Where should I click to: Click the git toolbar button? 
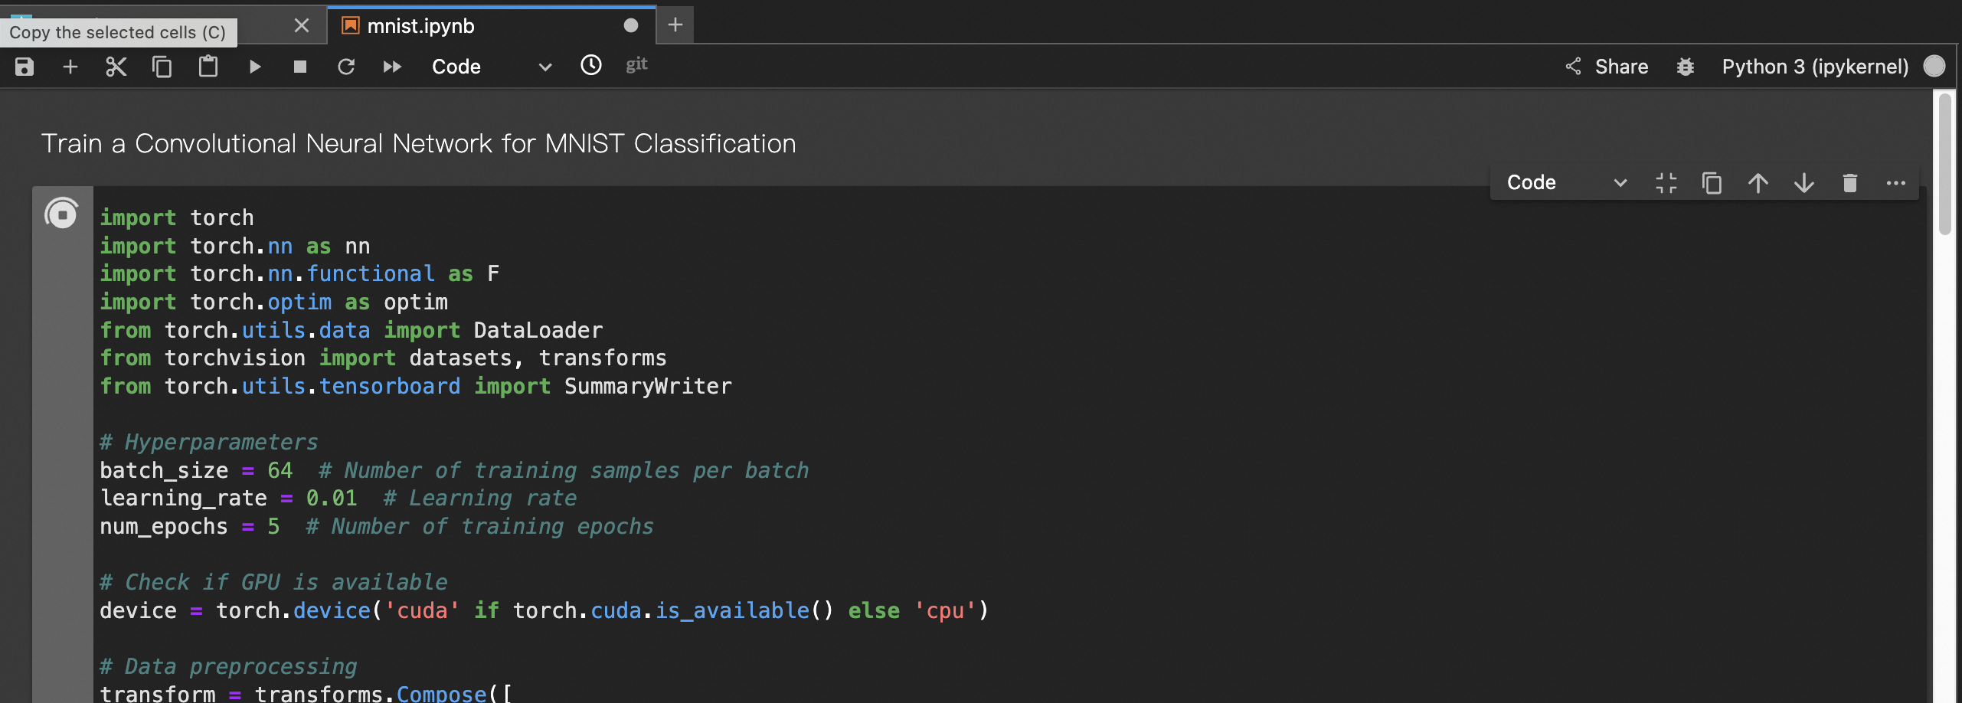click(636, 65)
